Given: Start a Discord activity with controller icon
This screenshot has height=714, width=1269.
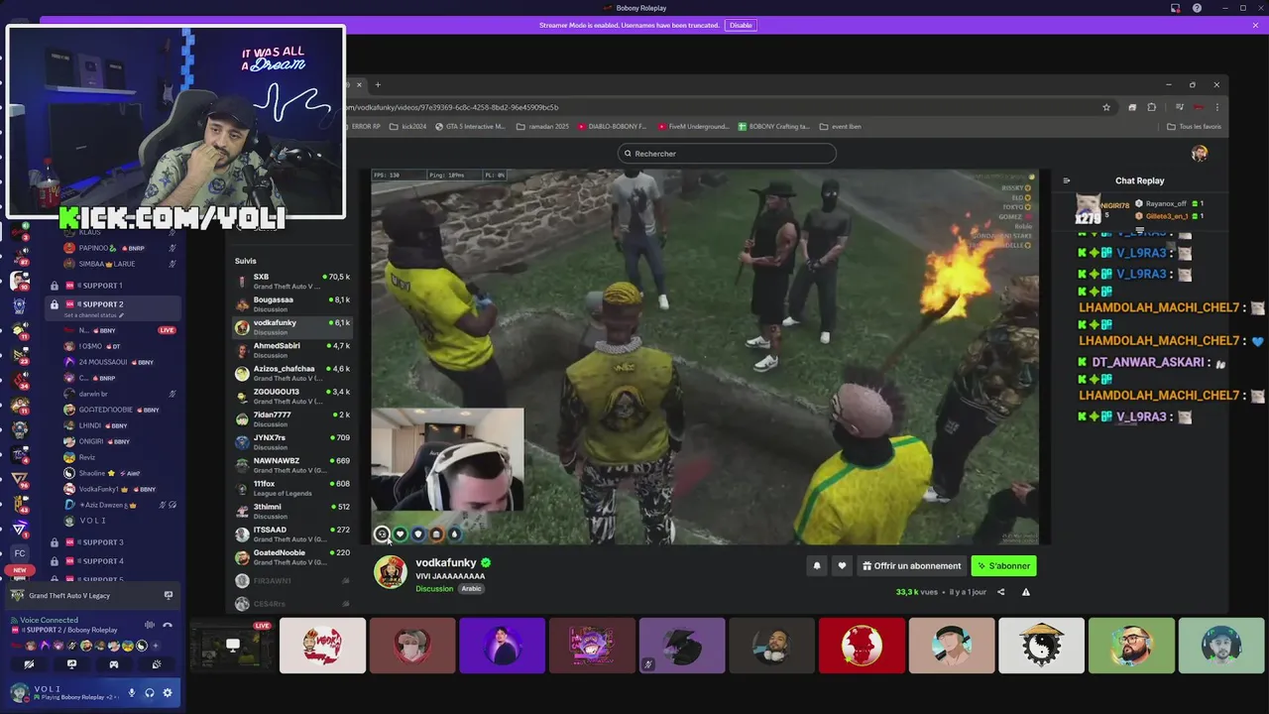Looking at the screenshot, I should point(114,664).
